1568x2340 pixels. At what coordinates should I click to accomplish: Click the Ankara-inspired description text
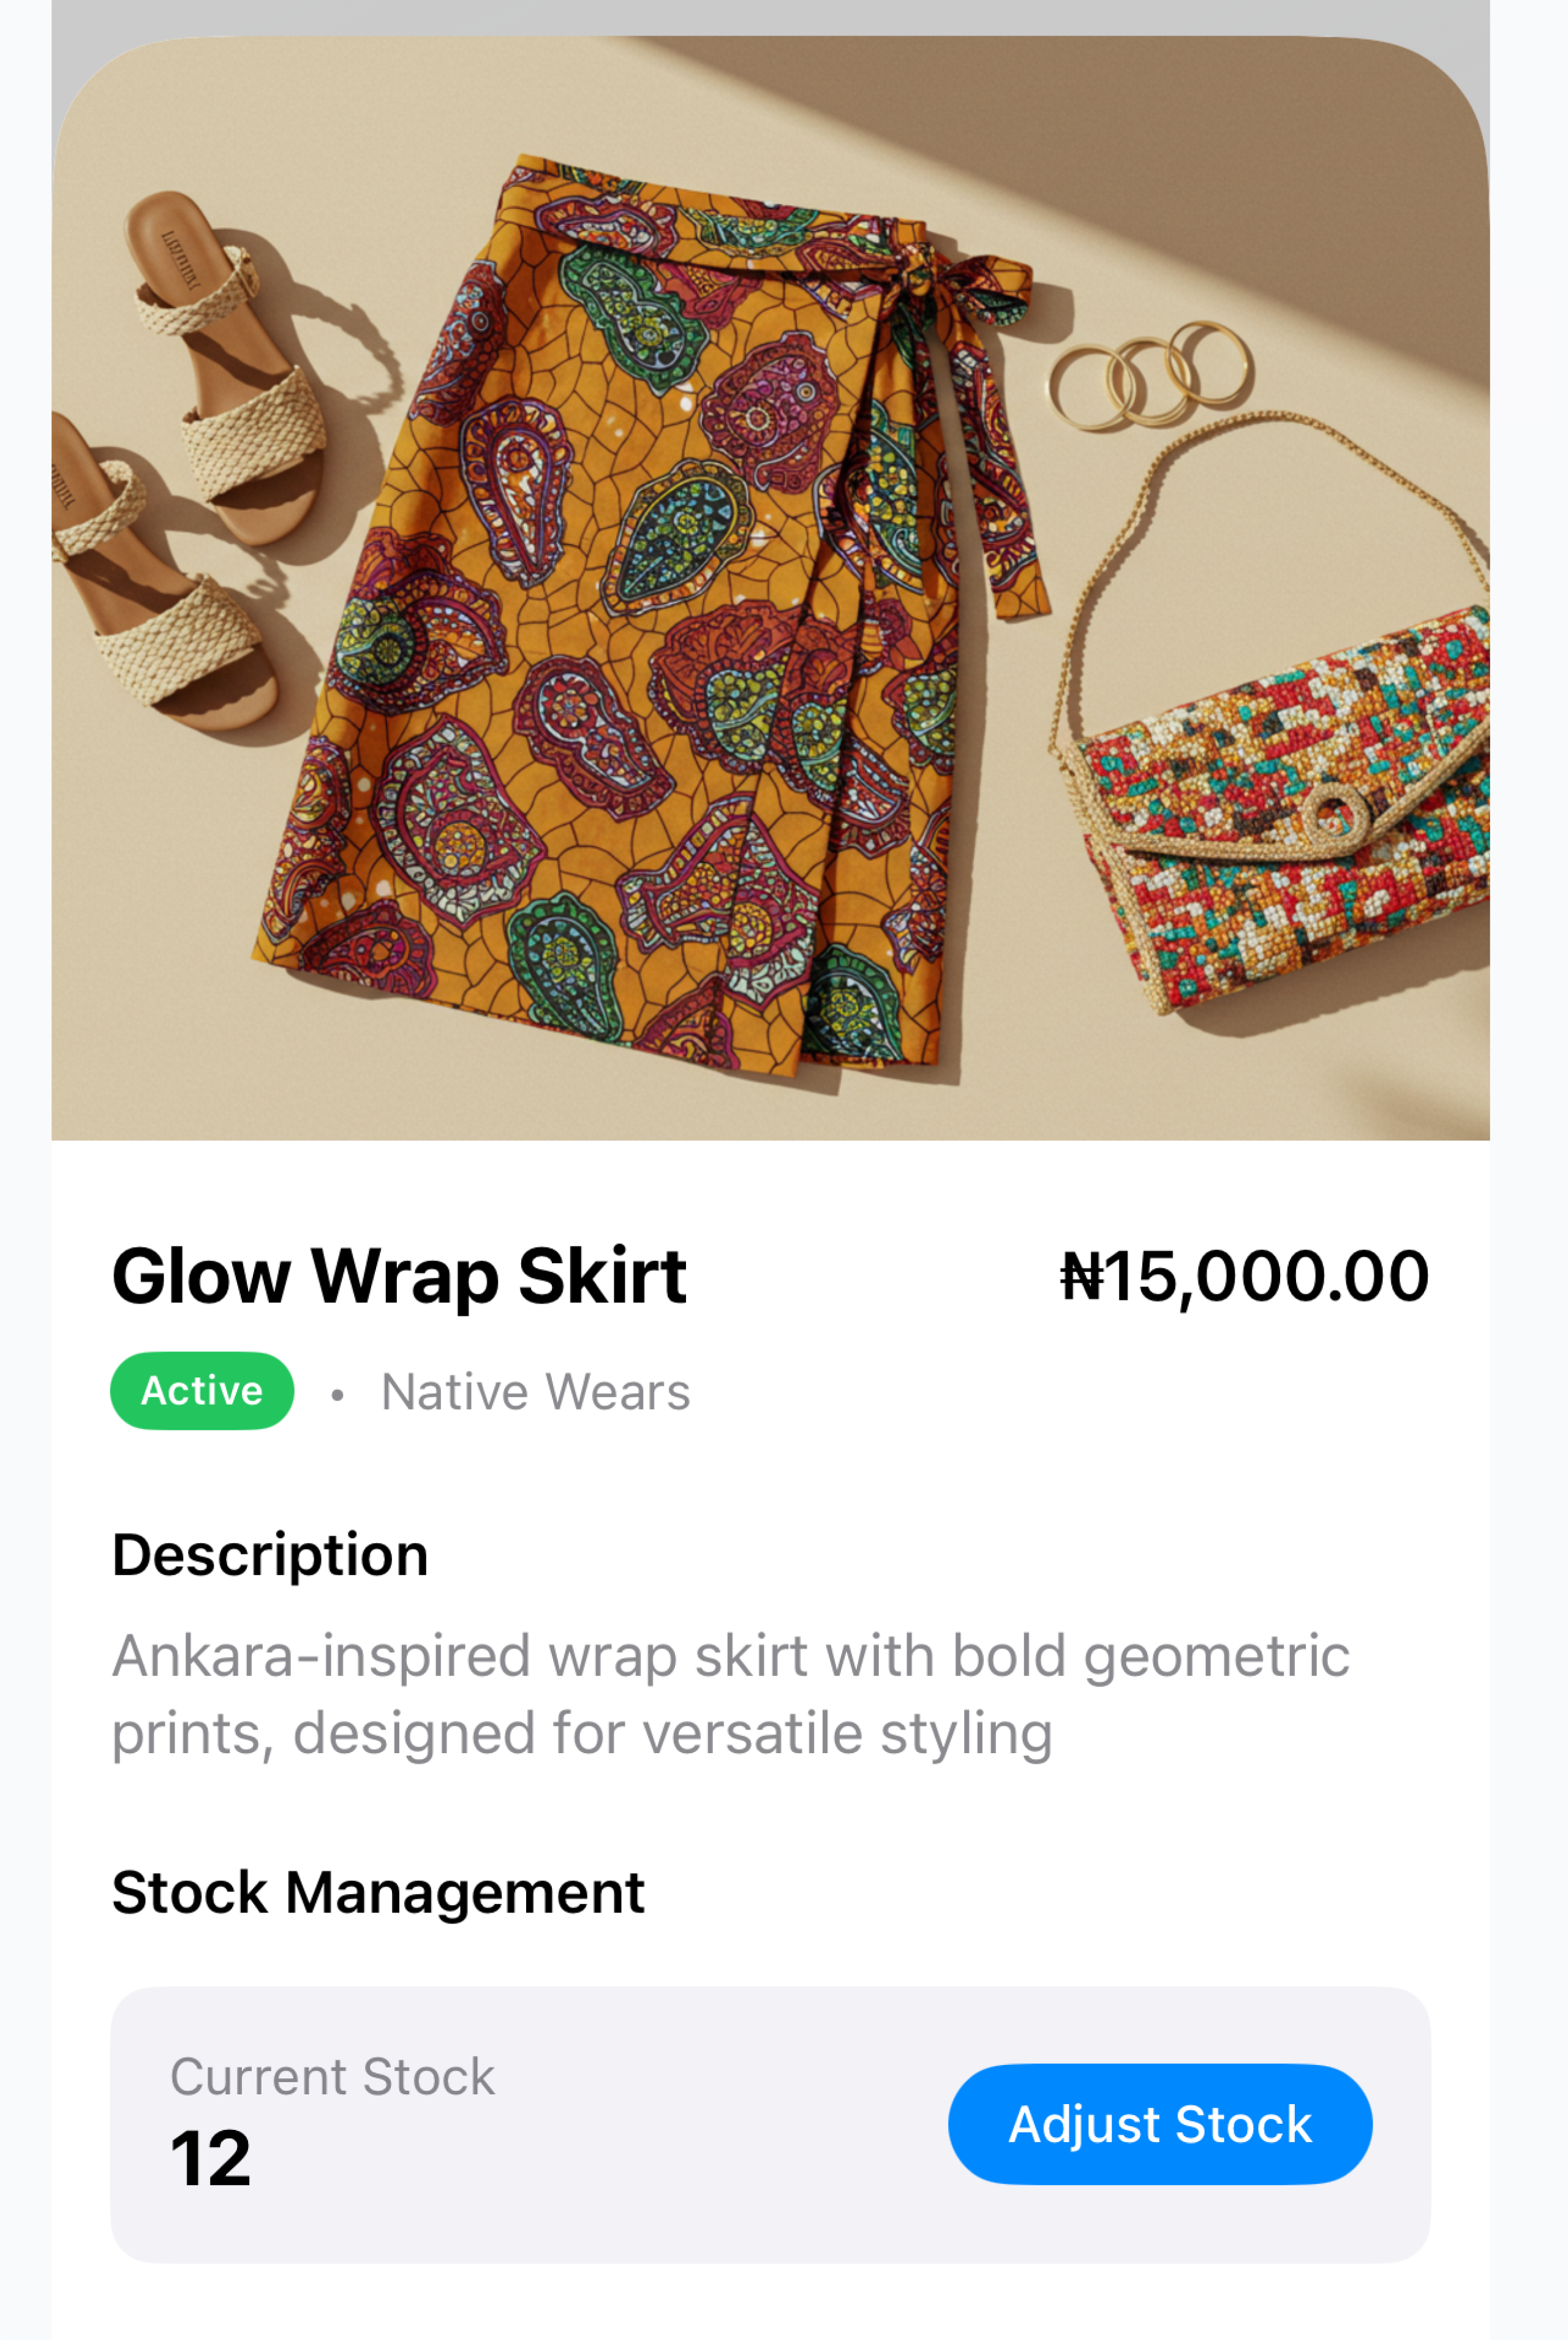(x=730, y=1694)
